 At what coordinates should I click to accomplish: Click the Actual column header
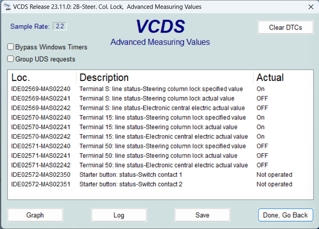[283, 77]
